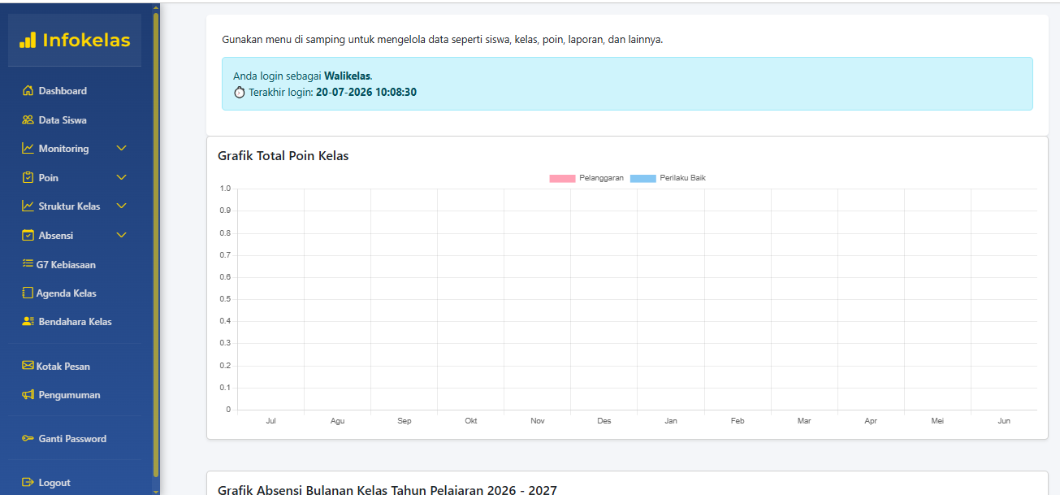Click the Grafik Absensi Bulanan Kelas heading

pyautogui.click(x=387, y=489)
